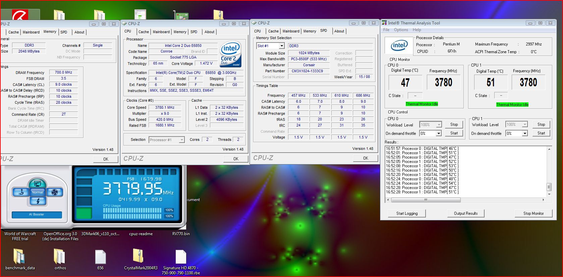The width and height of the screenshot is (563, 277).
Task: Click the CPU 0 Stop button
Action: tap(454, 124)
